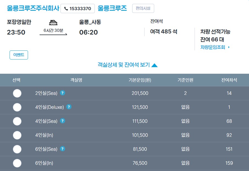The width and height of the screenshot is (249, 171).
Task: View the info icon next to 4인실(Sea)
Action: pos(62,121)
